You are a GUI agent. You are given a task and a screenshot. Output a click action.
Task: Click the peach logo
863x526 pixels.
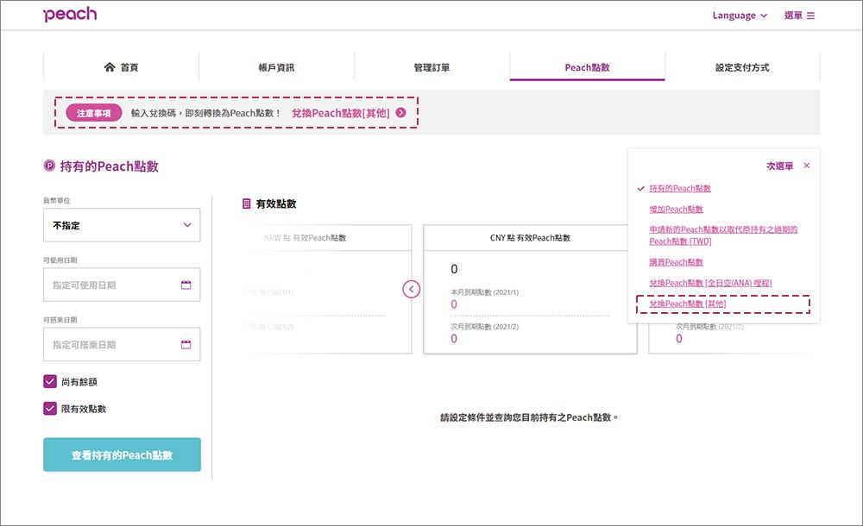click(70, 15)
